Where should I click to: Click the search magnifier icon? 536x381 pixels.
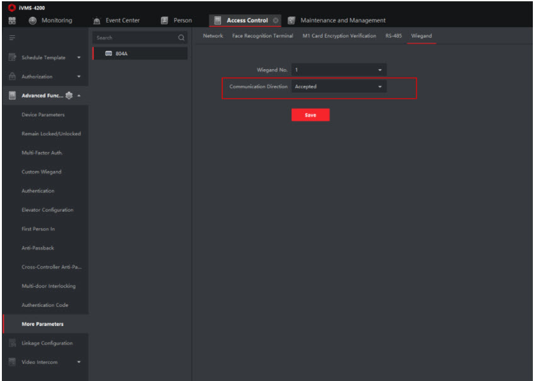181,38
